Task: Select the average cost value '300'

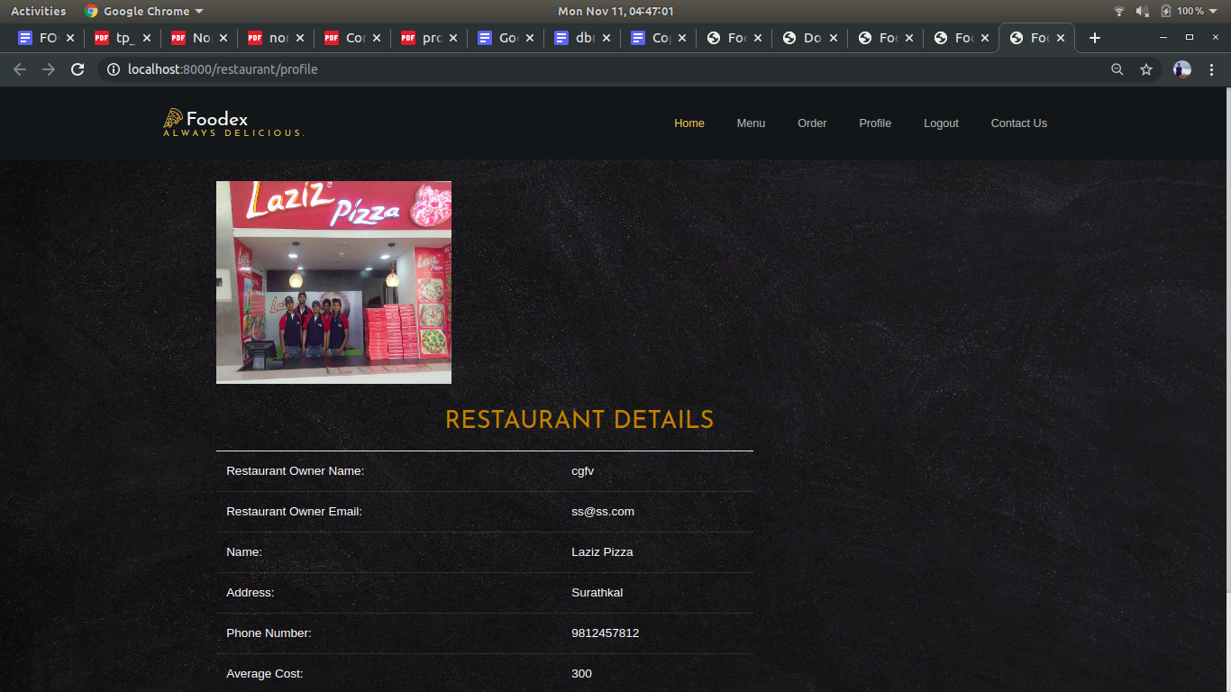Action: coord(581,674)
